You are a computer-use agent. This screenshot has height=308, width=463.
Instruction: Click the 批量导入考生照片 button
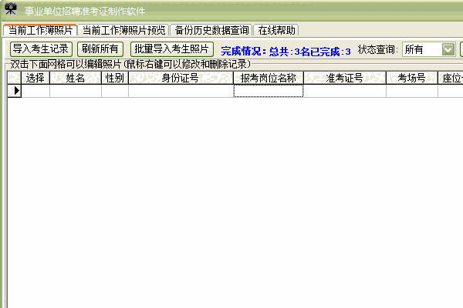pos(172,49)
